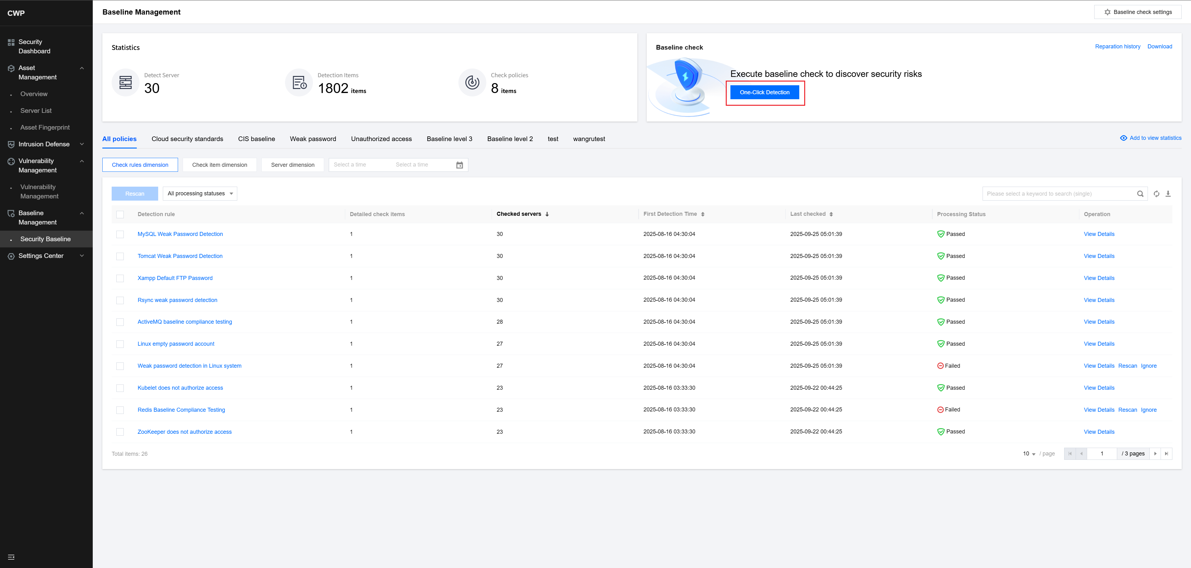Collapse the Baseline Management section chevron

tap(82, 214)
